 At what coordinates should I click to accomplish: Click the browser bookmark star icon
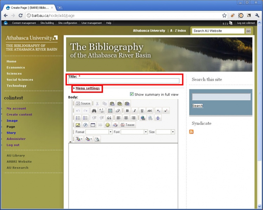coord(224,15)
